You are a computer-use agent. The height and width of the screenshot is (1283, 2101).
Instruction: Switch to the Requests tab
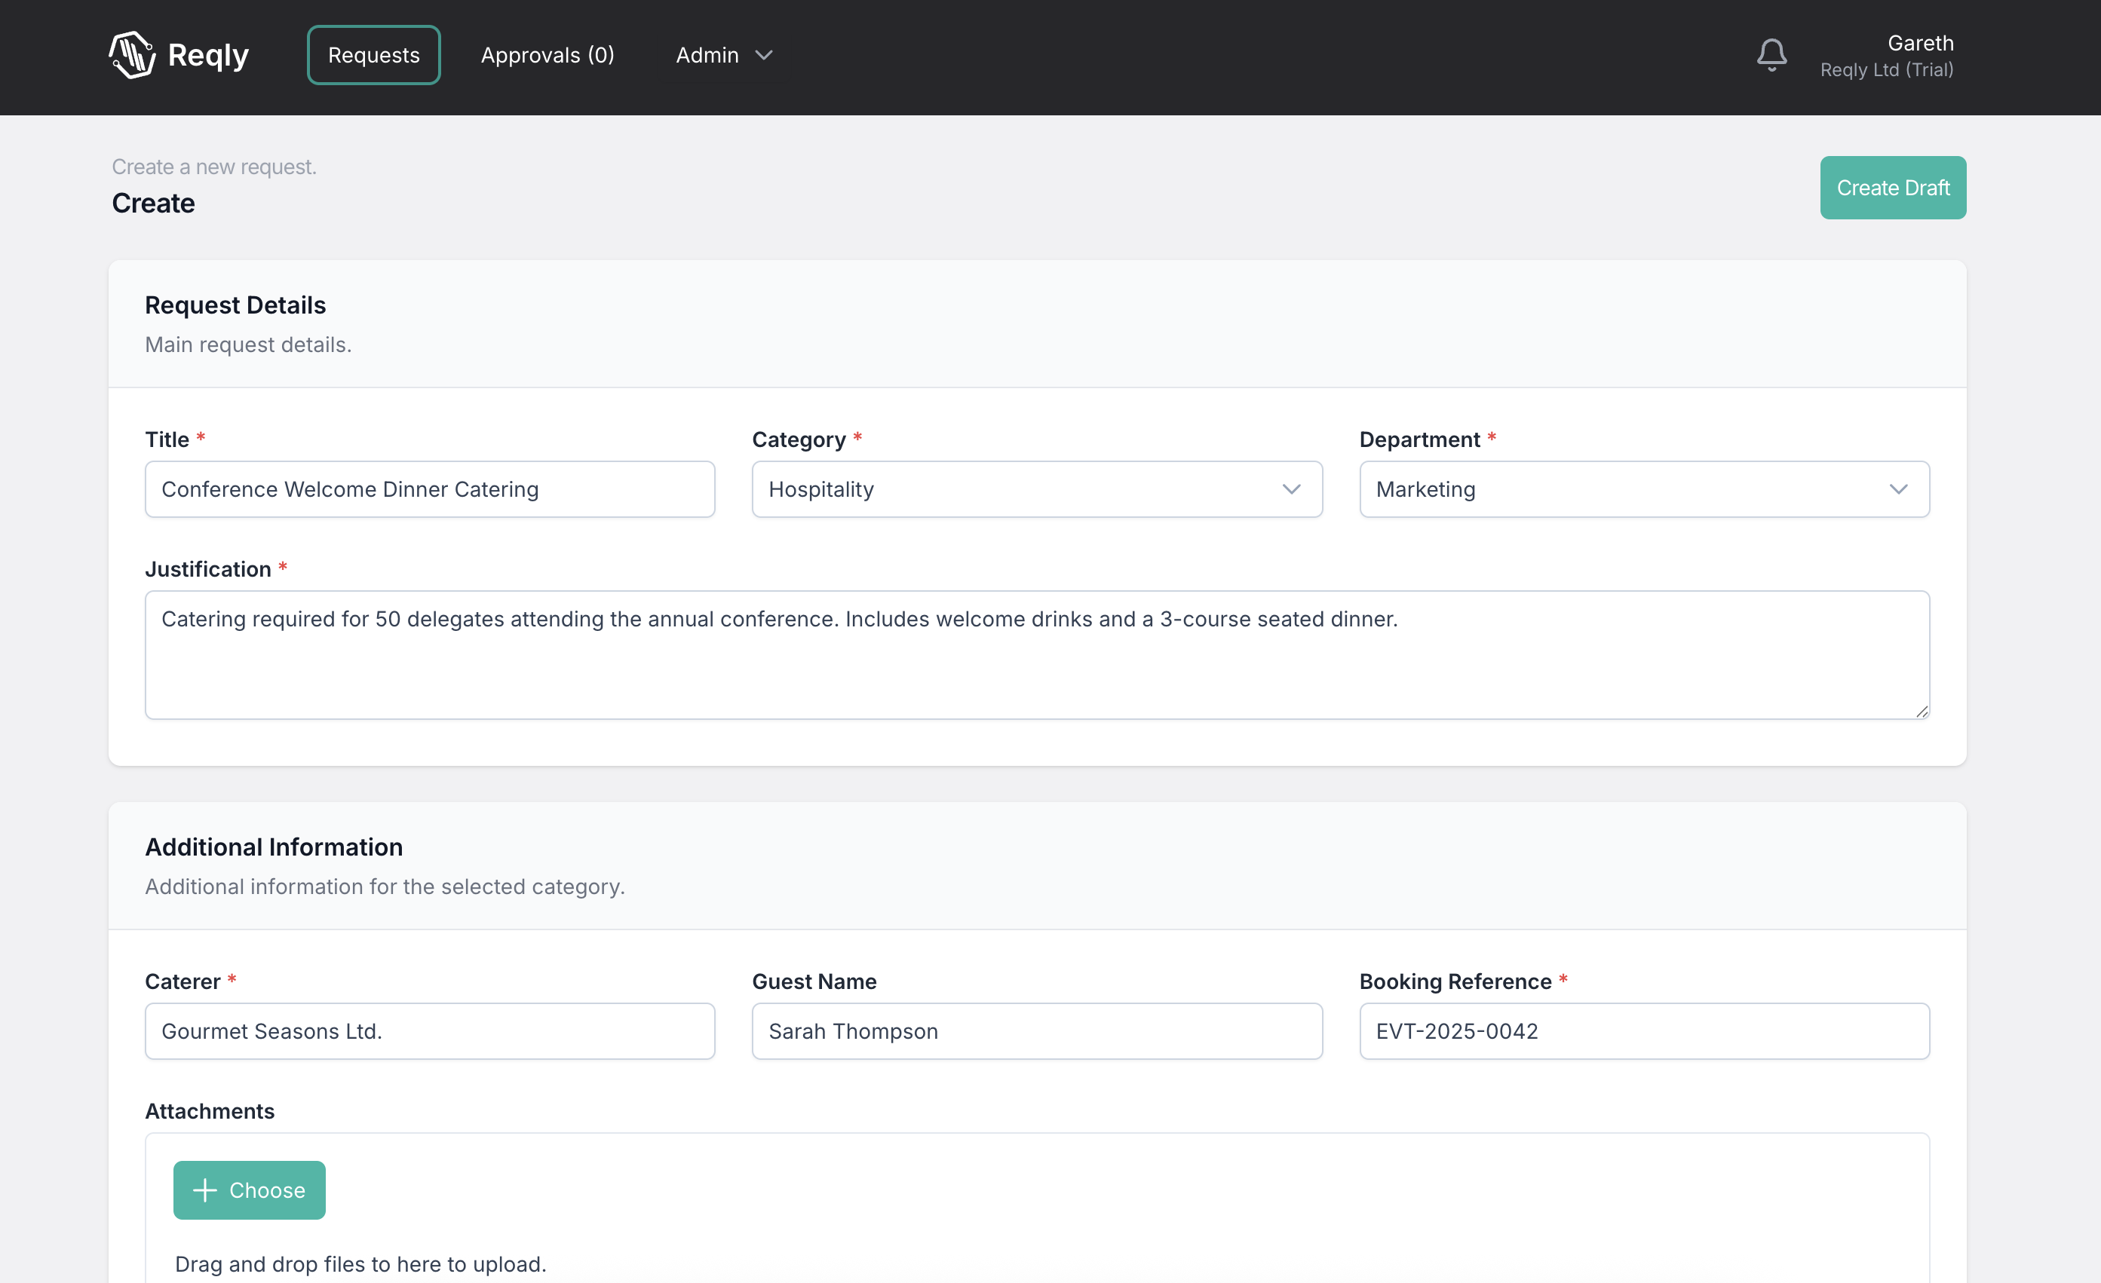coord(373,54)
